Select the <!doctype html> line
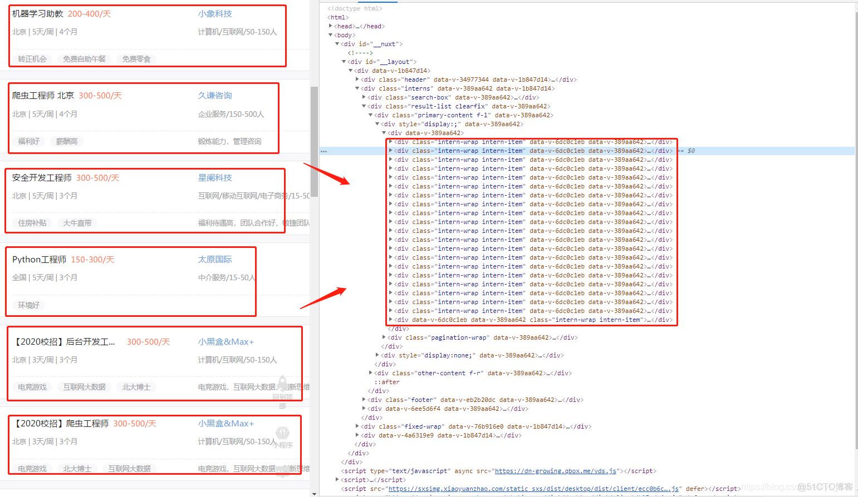 (x=355, y=8)
